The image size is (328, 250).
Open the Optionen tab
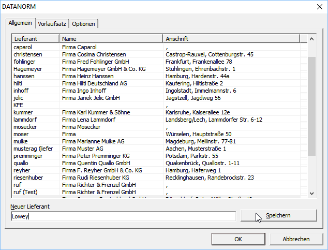[83, 24]
